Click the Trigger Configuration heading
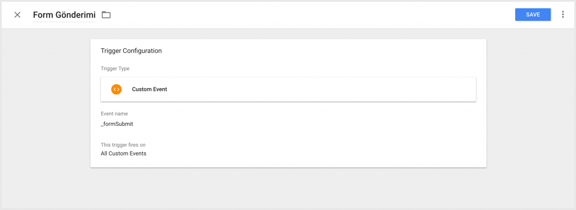 pyautogui.click(x=131, y=51)
